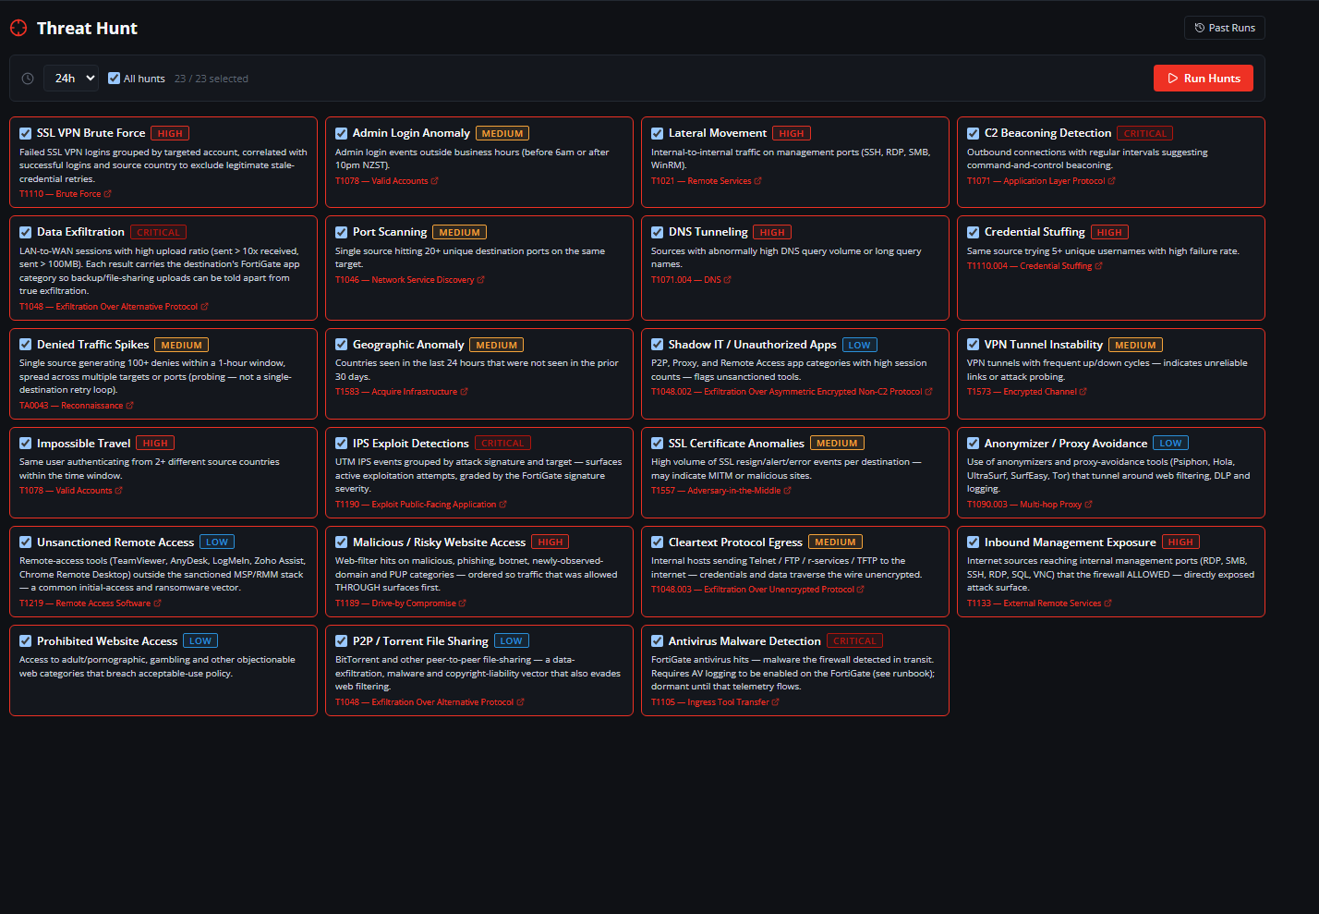The image size is (1319, 914).
Task: Uncheck the Port Scanning hunt
Action: pos(342,232)
